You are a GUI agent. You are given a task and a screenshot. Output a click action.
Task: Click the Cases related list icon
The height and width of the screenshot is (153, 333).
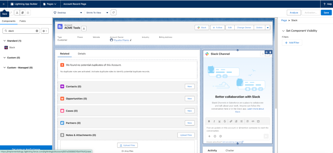coord(62,111)
